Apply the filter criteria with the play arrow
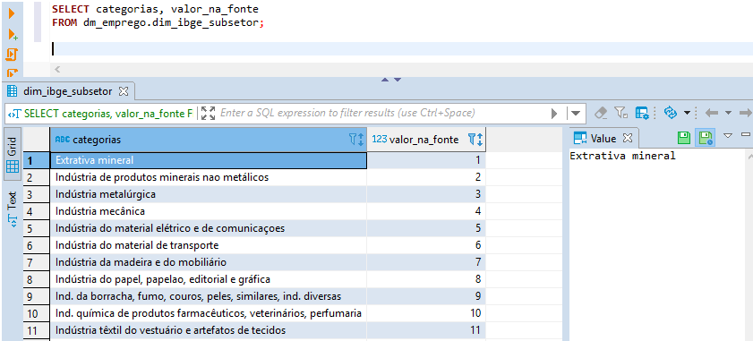Image resolution: width=753 pixels, height=341 pixels. [554, 114]
